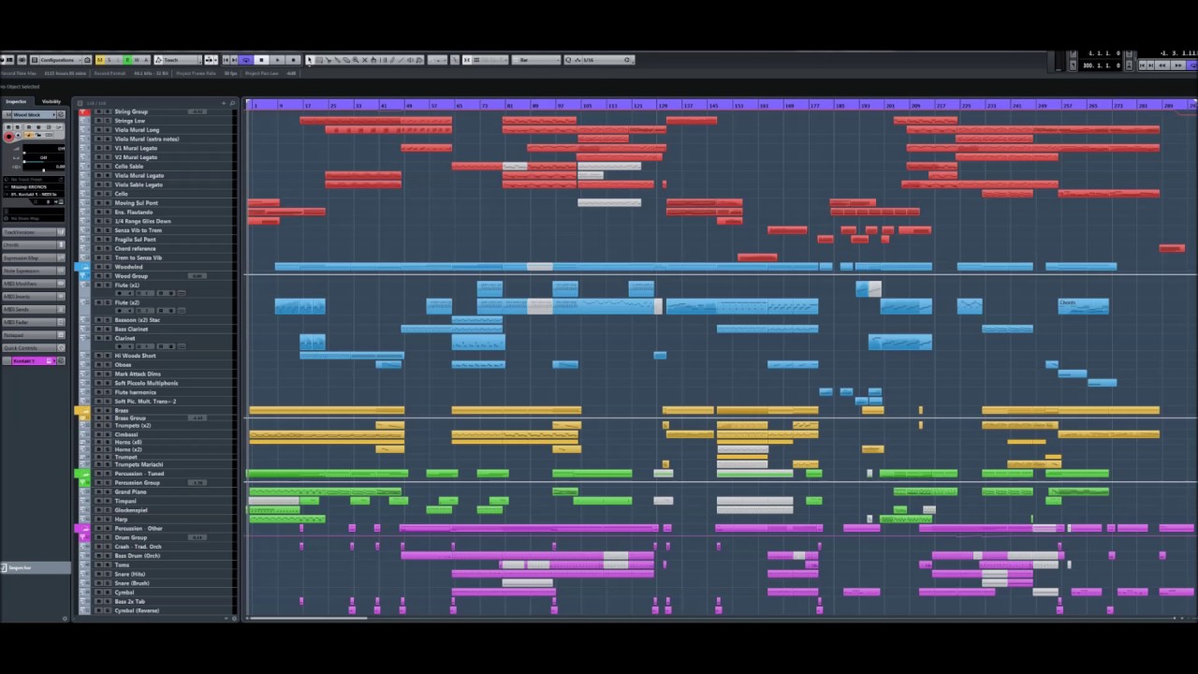The width and height of the screenshot is (1198, 674).
Task: Click the red record-enable button in Inspector
Action: 8,137
